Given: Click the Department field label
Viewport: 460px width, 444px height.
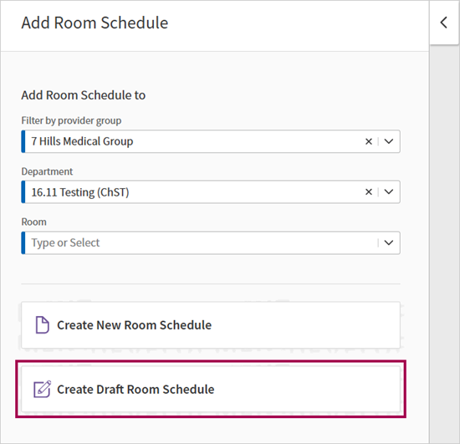Looking at the screenshot, I should 47,171.
